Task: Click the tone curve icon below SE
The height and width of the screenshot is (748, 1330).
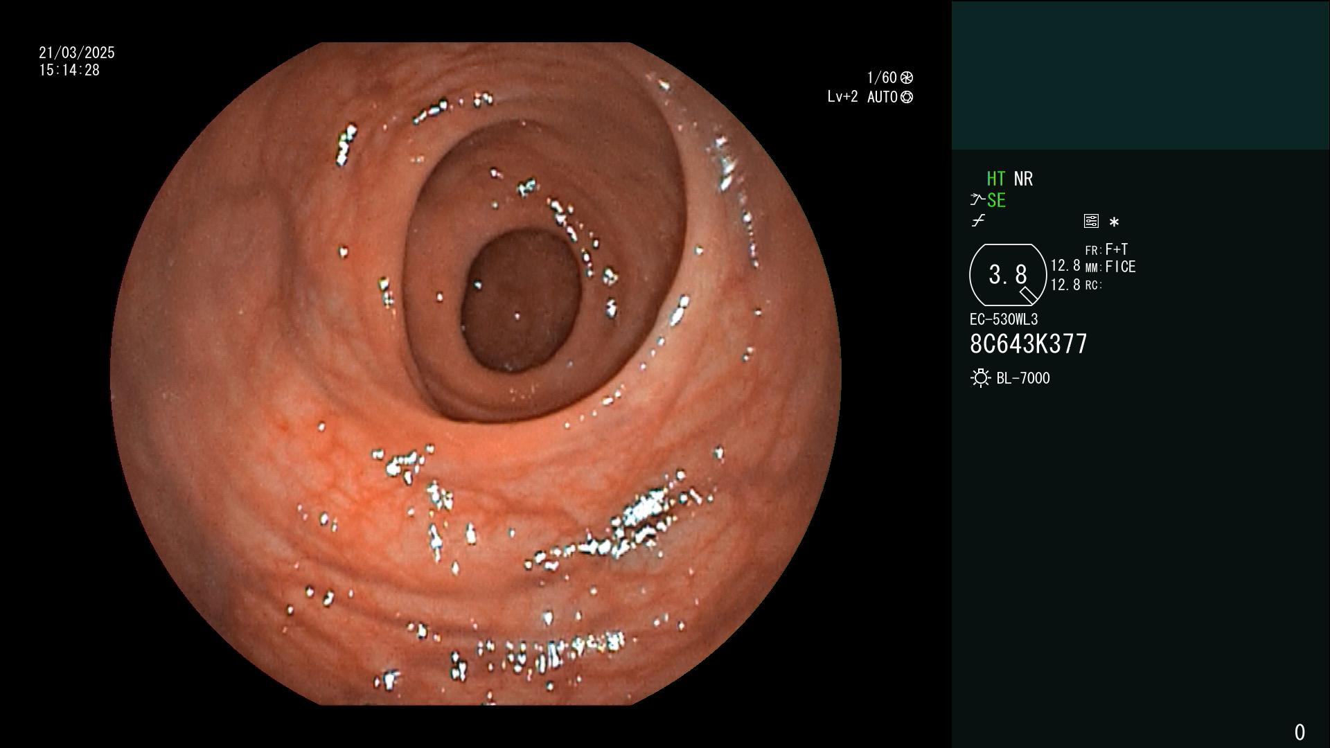Action: 978,221
